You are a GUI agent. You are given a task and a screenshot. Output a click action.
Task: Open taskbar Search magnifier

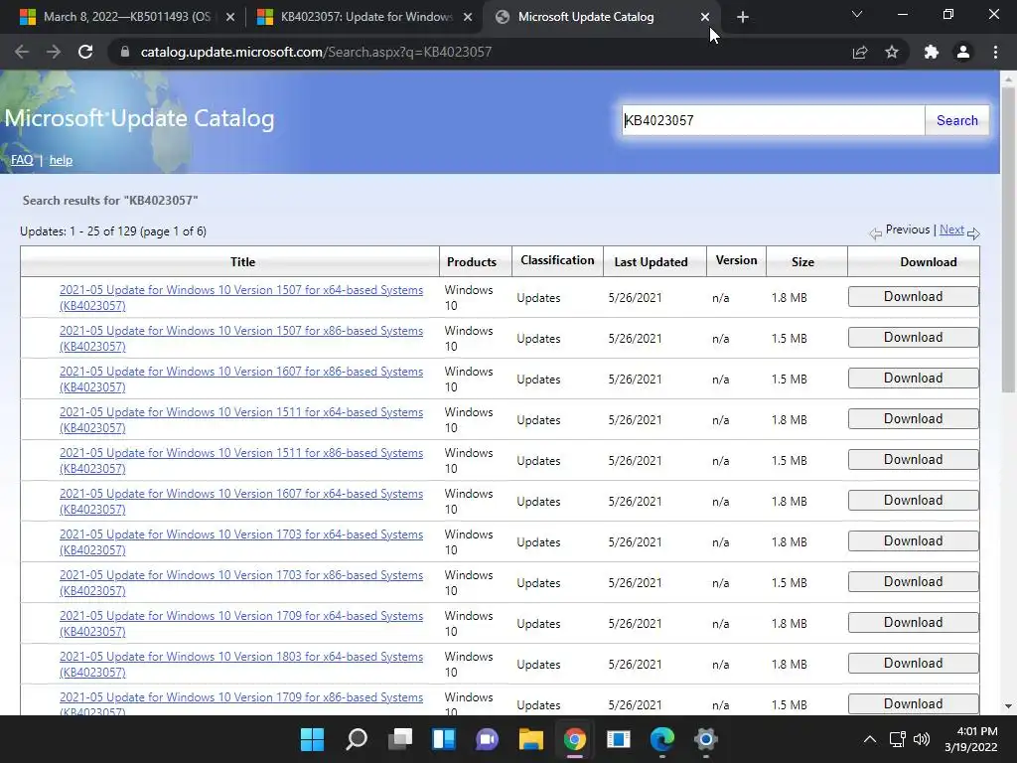[357, 739]
